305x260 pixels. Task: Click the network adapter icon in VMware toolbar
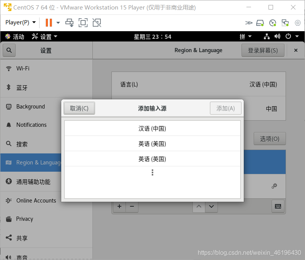pyautogui.click(x=285, y=23)
